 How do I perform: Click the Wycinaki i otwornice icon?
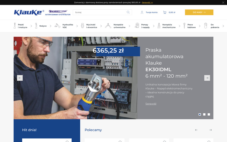82,26
